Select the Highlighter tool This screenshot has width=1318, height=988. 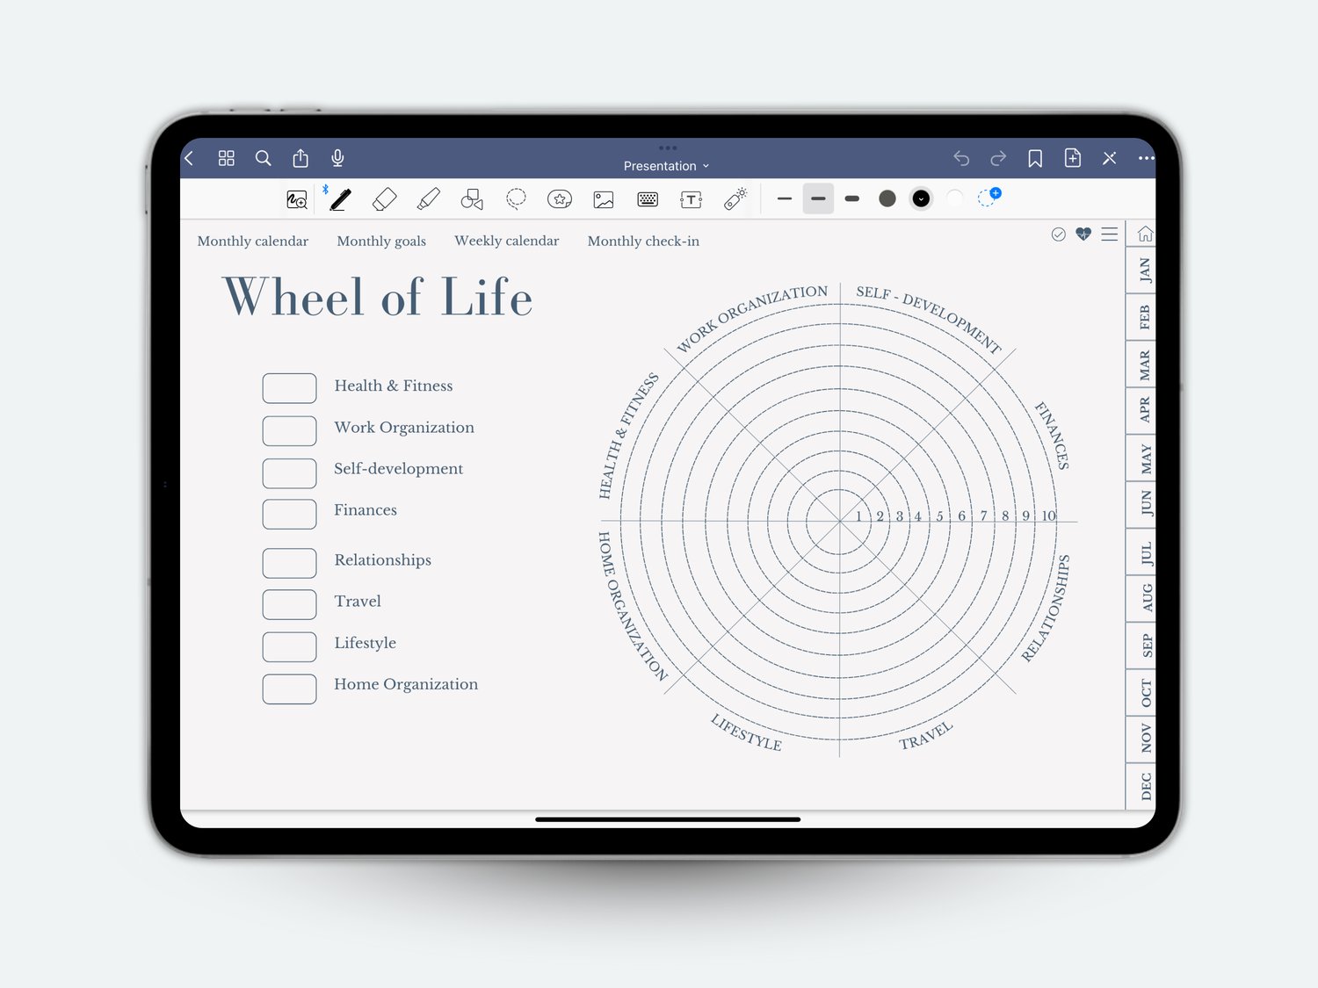(x=428, y=199)
